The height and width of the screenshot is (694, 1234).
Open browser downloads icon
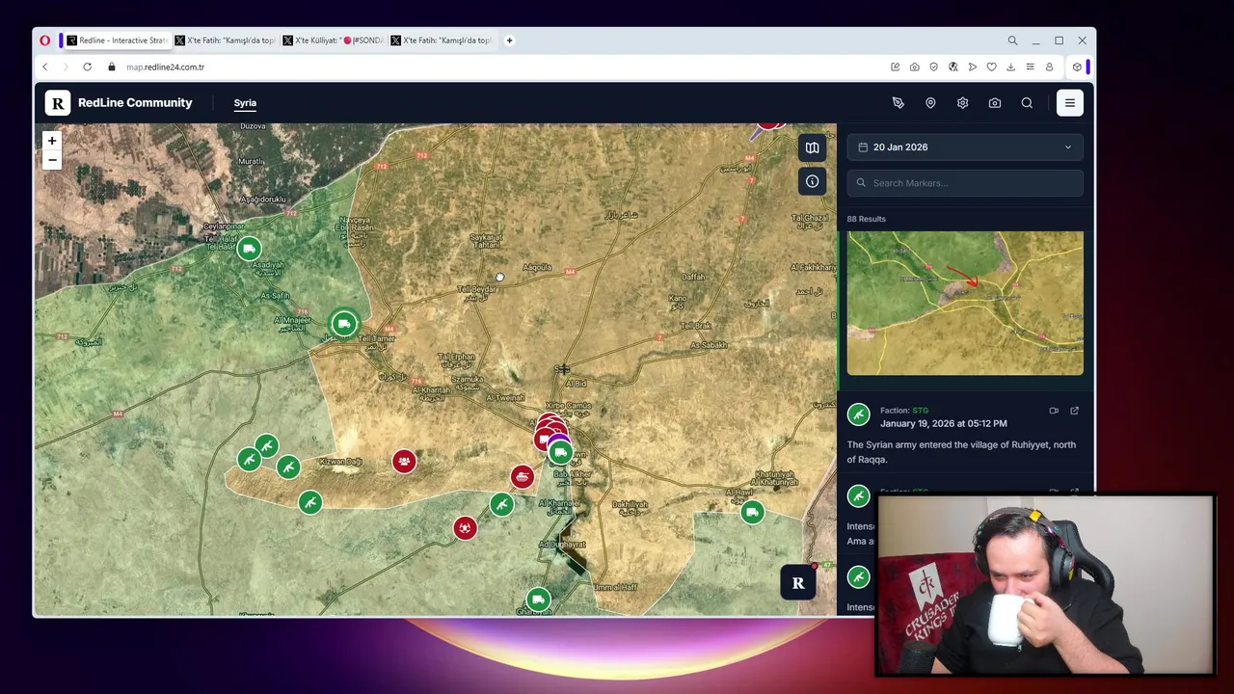(x=1010, y=67)
